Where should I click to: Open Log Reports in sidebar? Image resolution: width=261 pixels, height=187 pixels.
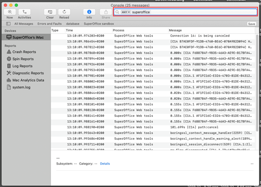point(22,66)
